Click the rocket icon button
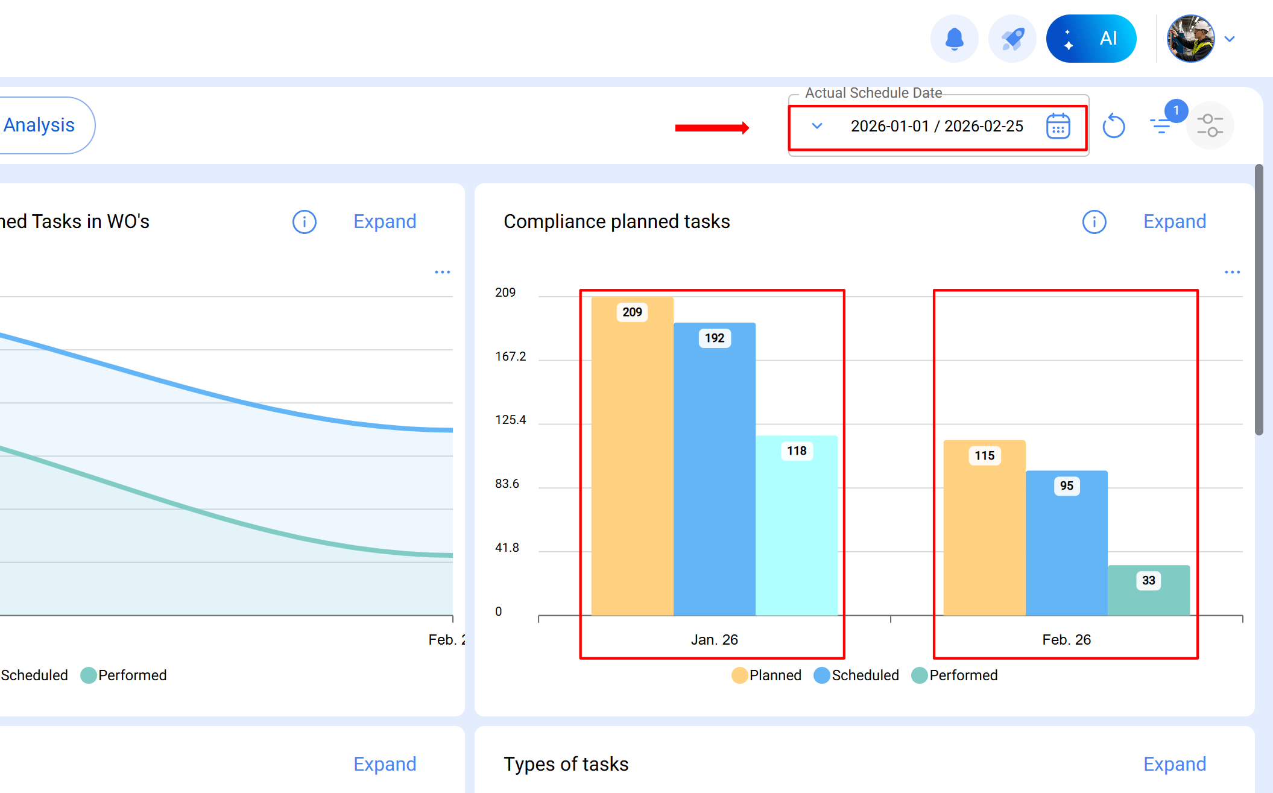Viewport: 1273px width, 793px height. [1012, 39]
